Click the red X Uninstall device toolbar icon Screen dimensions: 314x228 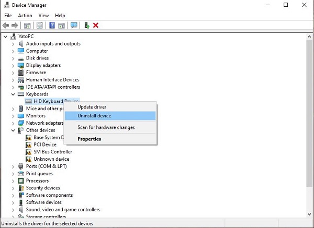click(x=96, y=25)
